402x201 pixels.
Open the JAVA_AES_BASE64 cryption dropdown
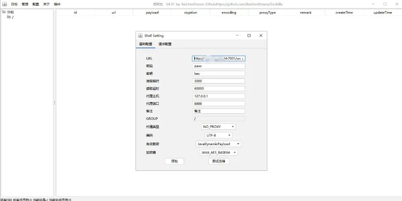(219, 152)
